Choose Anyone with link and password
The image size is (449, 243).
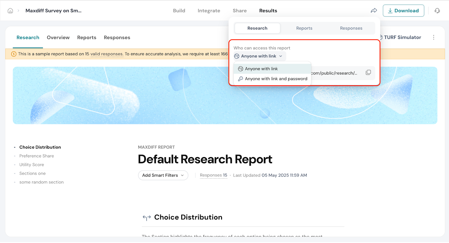point(276,79)
